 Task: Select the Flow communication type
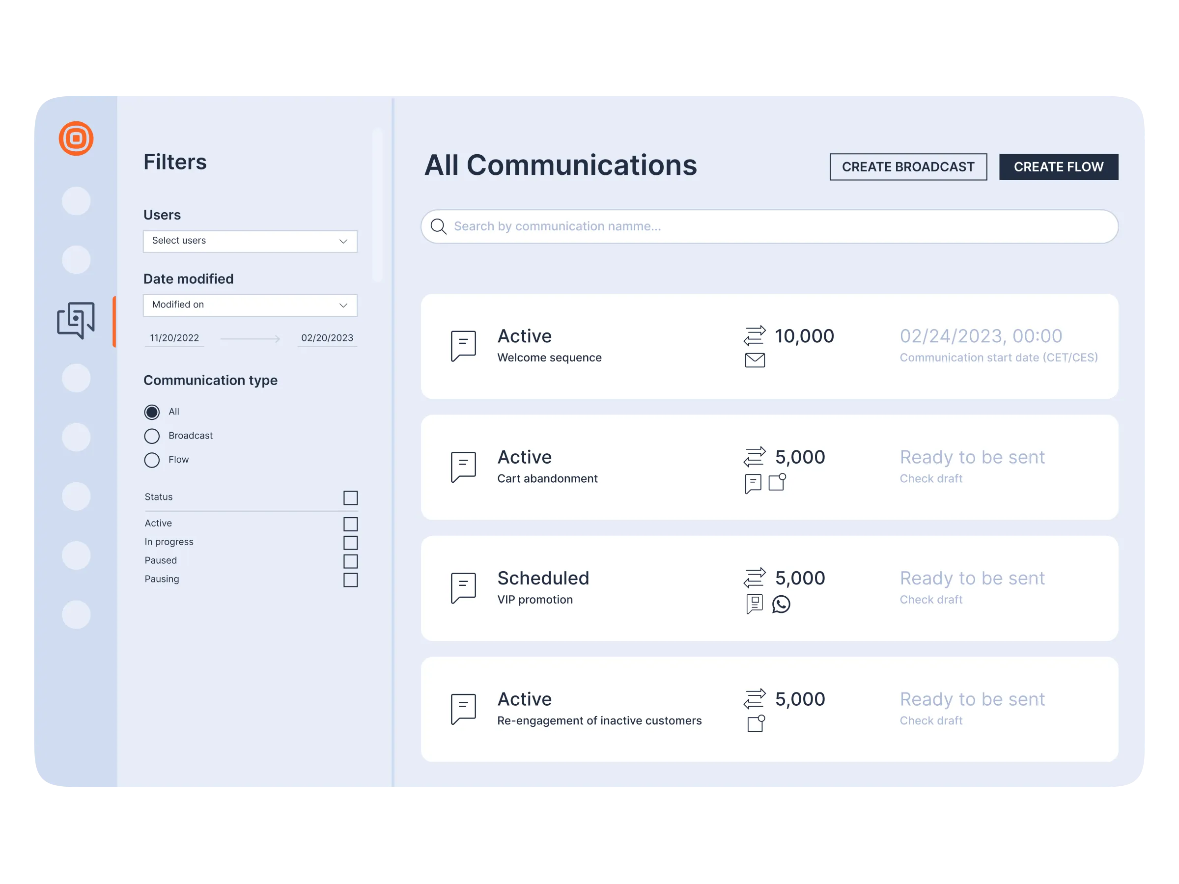152,460
